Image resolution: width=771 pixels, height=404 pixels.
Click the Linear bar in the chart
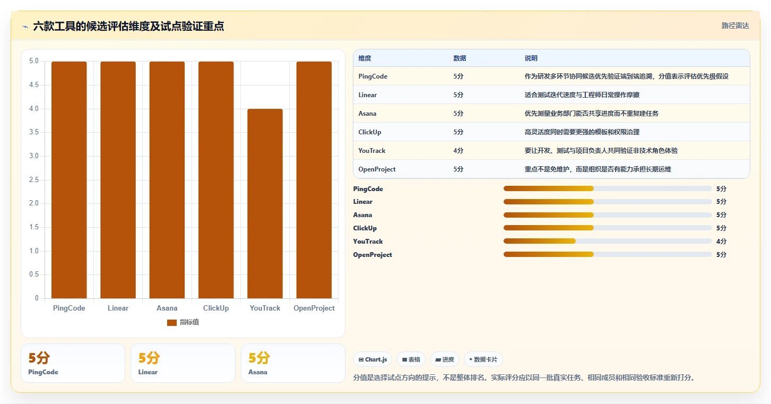(x=118, y=180)
